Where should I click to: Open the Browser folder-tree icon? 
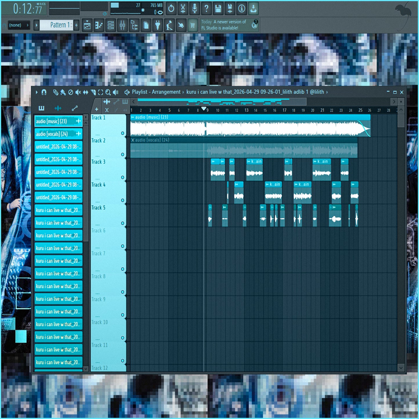coord(134,26)
